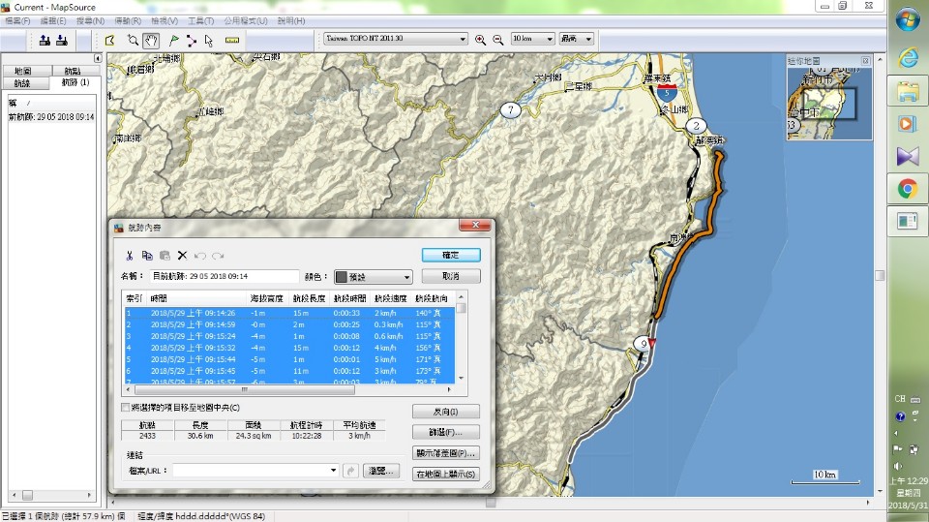The width and height of the screenshot is (929, 522).
Task: Click the Zoom In magnifier button
Action: click(480, 40)
